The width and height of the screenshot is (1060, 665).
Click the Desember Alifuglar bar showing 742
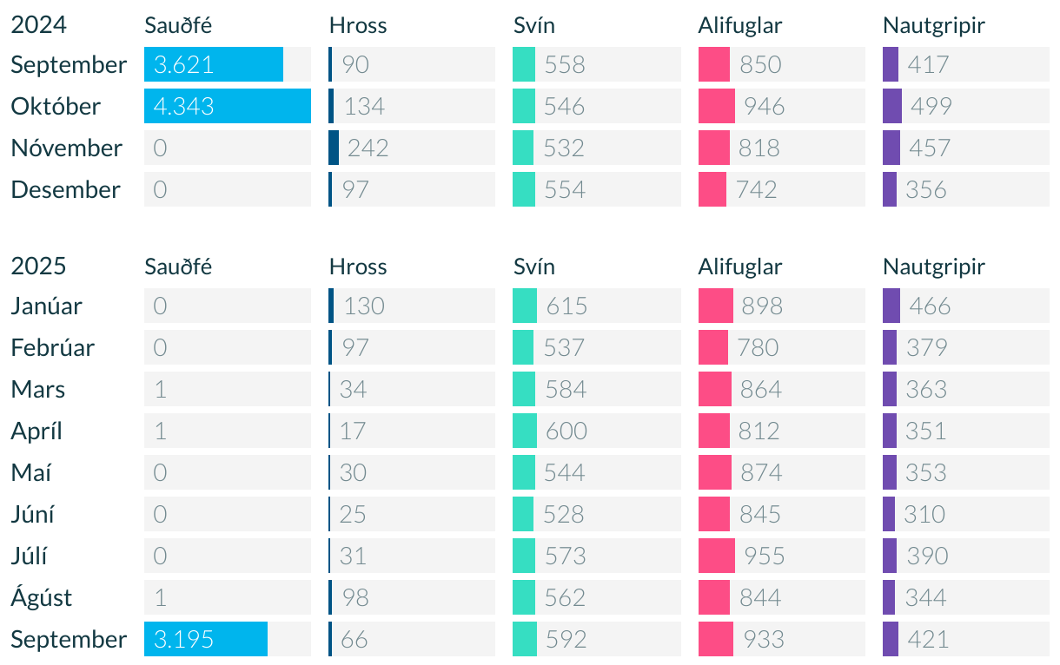coord(712,189)
